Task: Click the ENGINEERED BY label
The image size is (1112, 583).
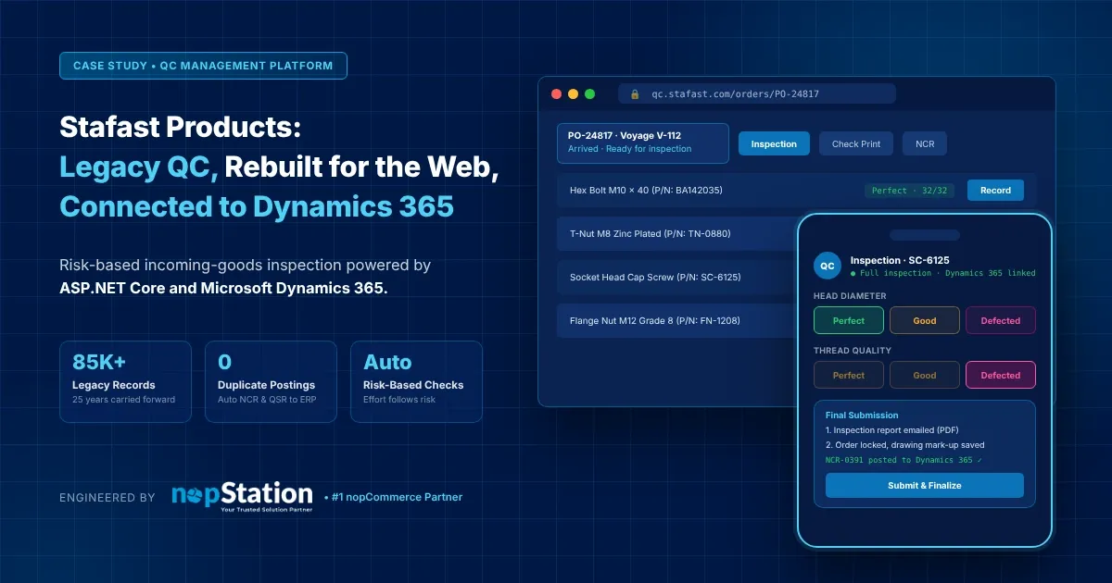Action: (x=107, y=497)
